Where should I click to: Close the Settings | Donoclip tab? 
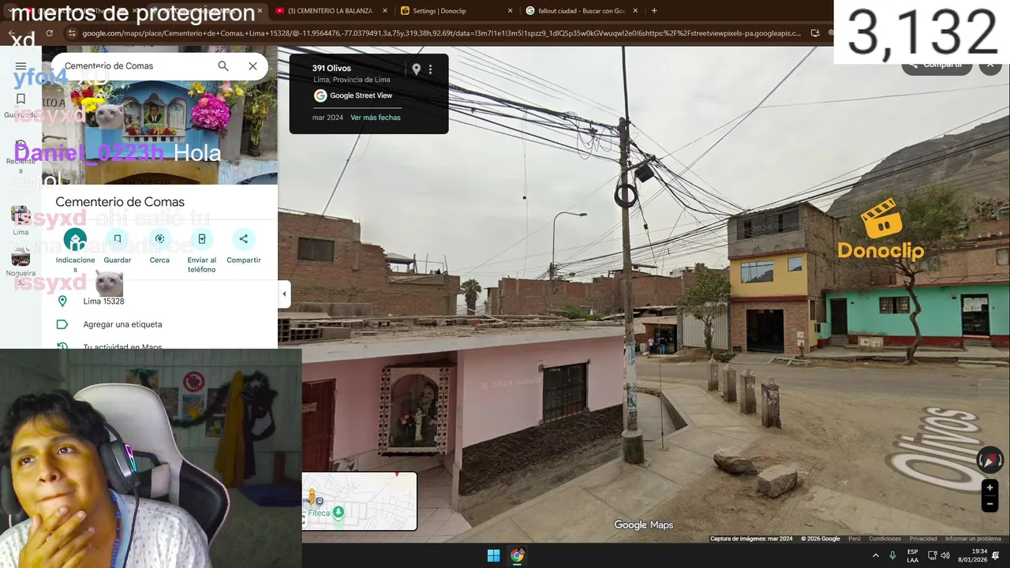(x=510, y=11)
